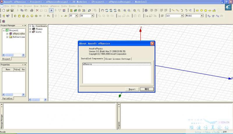
Task: Open the 3D movement mode dropdown
Action: [92, 16]
